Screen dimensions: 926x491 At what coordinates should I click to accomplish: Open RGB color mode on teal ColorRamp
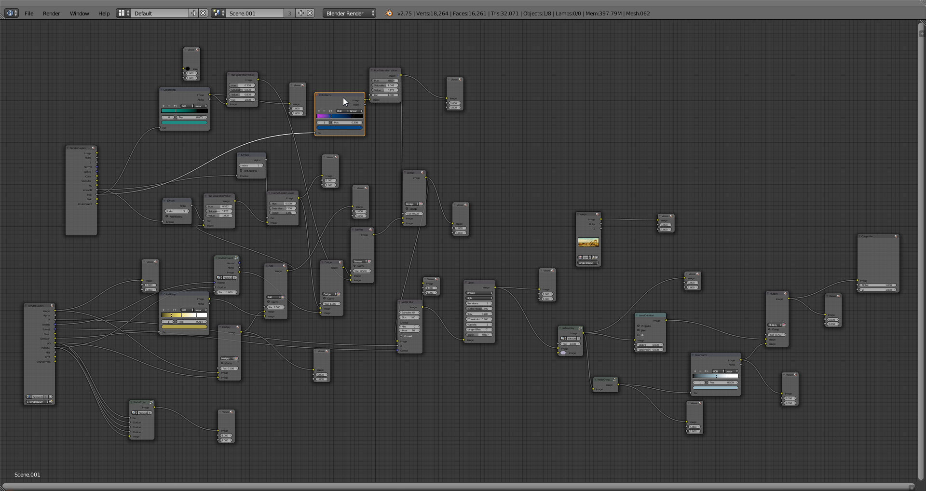pos(187,106)
